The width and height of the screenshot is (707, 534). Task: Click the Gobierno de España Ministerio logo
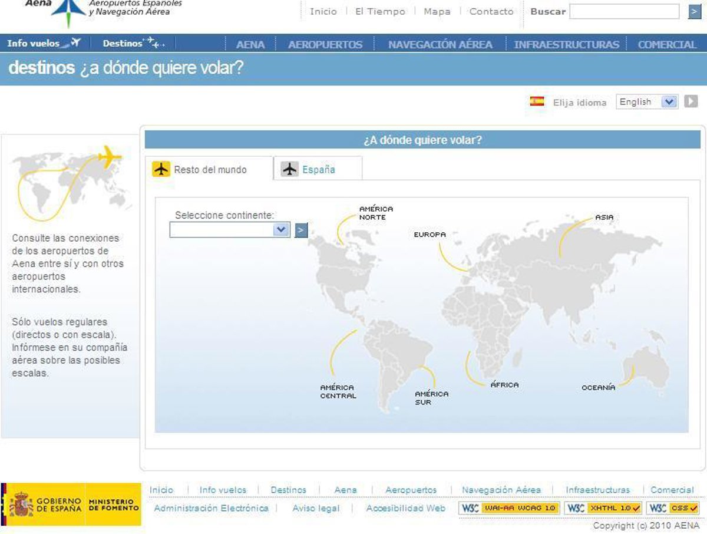click(x=71, y=505)
